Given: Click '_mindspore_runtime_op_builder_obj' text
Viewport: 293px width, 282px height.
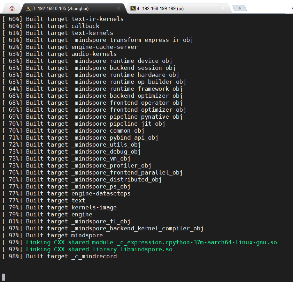Looking at the screenshot, I should coord(129,82).
